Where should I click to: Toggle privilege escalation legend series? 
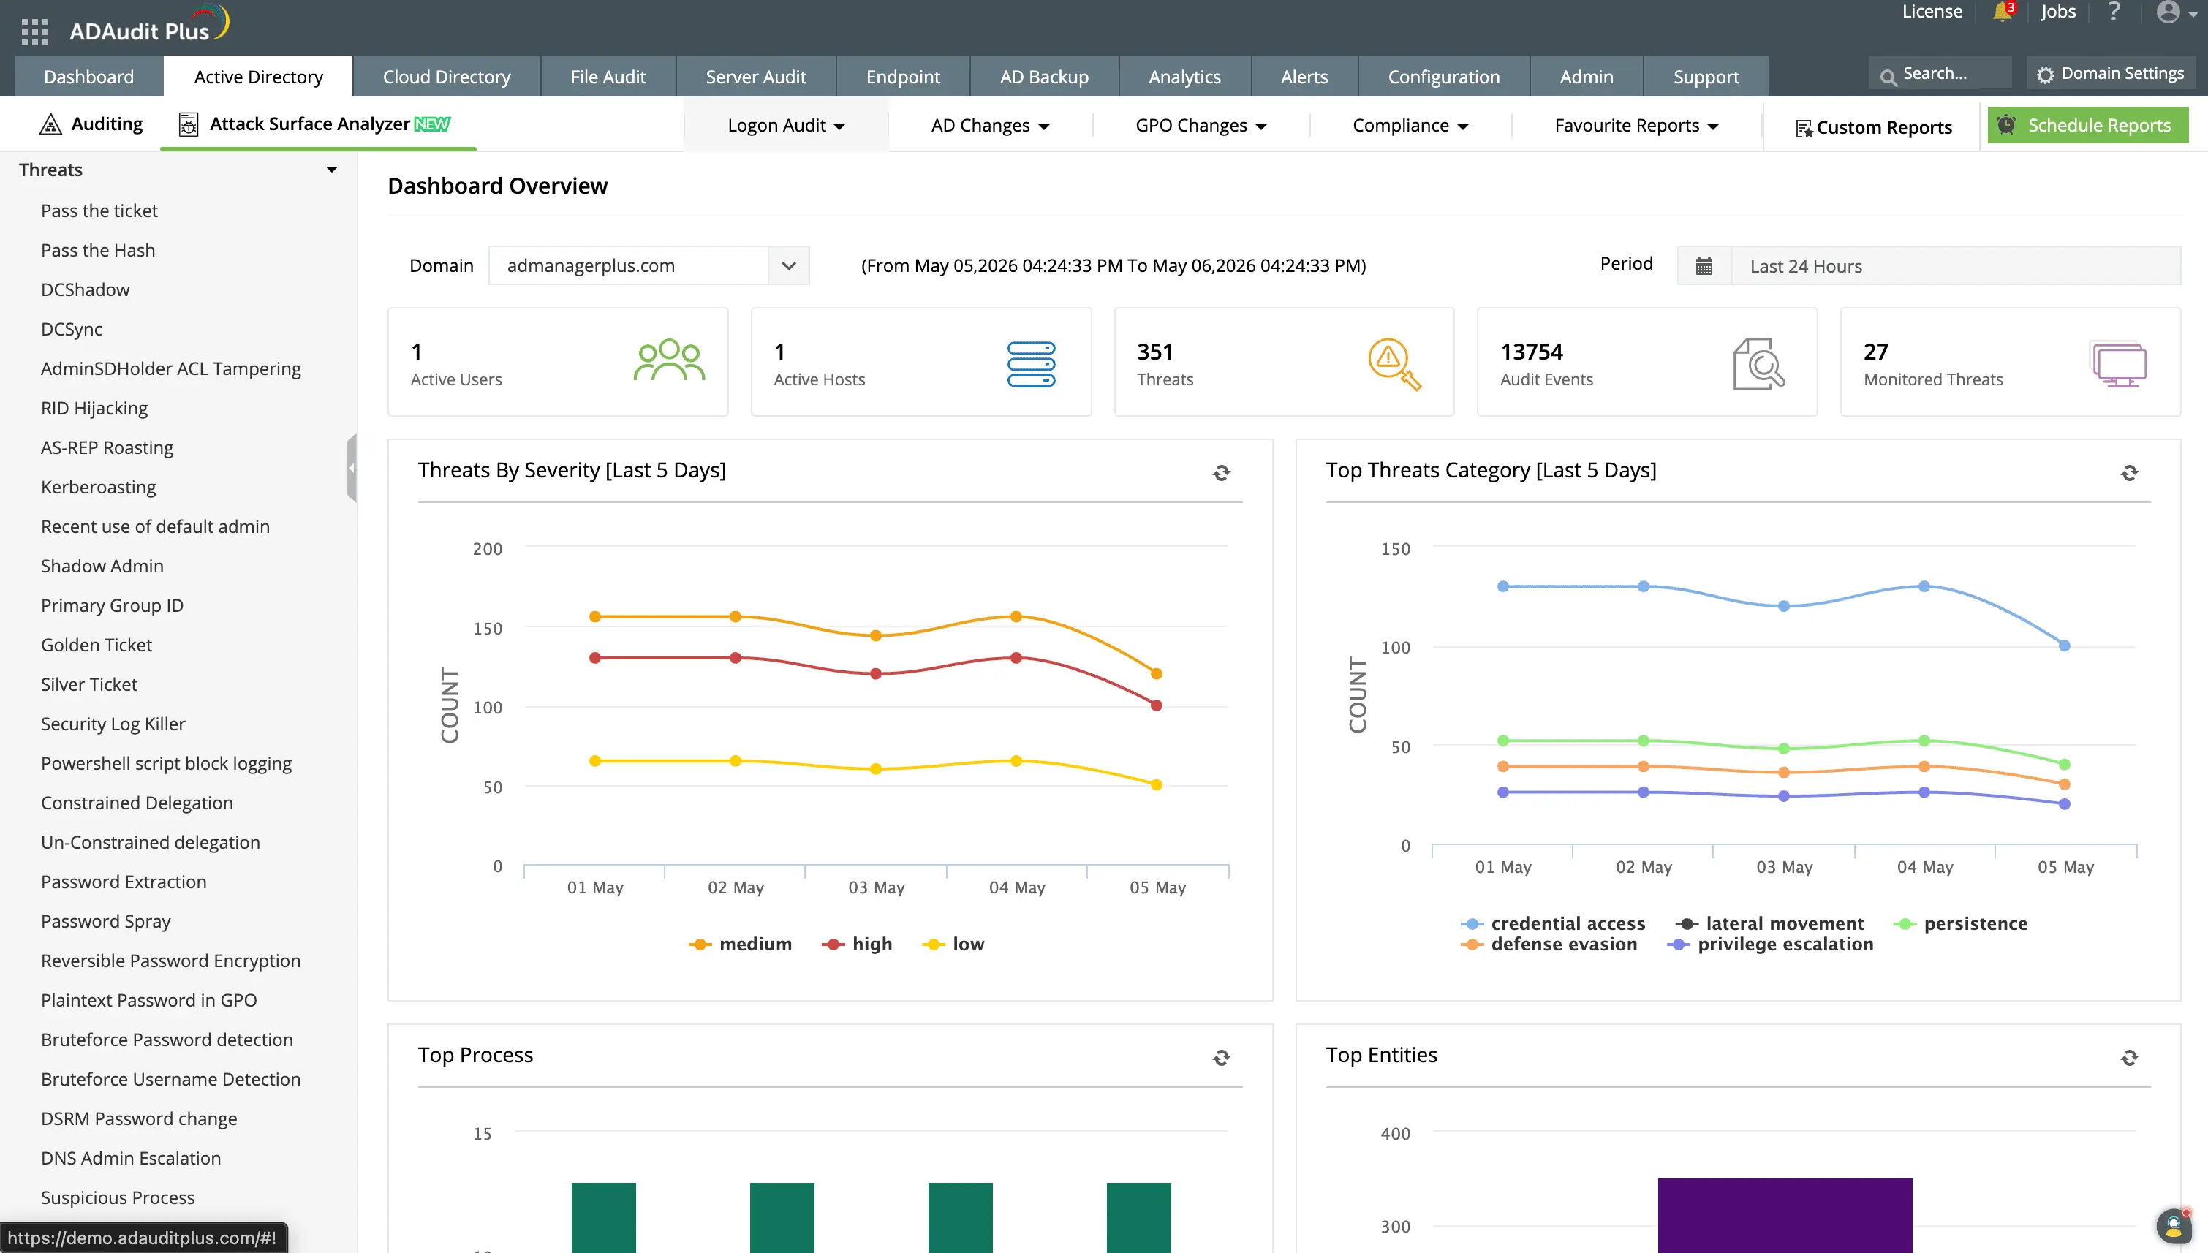[x=1770, y=944]
